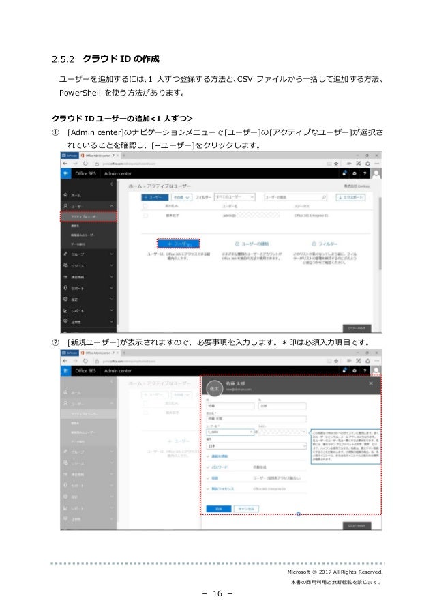Click browser refresh icon in step ① screenshot
The image size is (435, 616).
[x=85, y=164]
